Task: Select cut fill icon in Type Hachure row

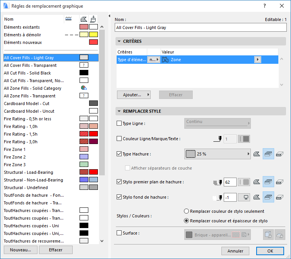Action: tap(257, 154)
